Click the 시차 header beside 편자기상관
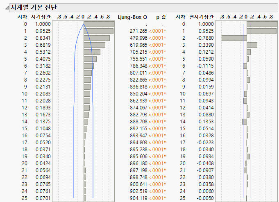The image size is (279, 202). point(180,17)
